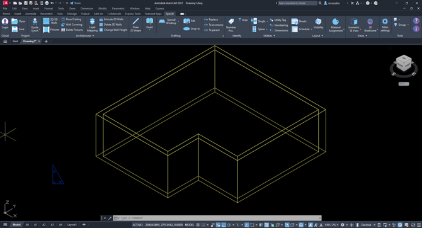Choose the Draw 2D shape tool

pyautogui.click(x=135, y=25)
